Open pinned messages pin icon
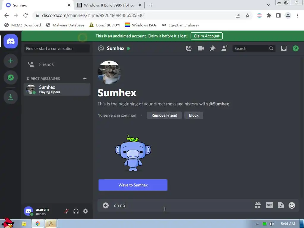Screen dimensions: 304x228 tap(213, 48)
